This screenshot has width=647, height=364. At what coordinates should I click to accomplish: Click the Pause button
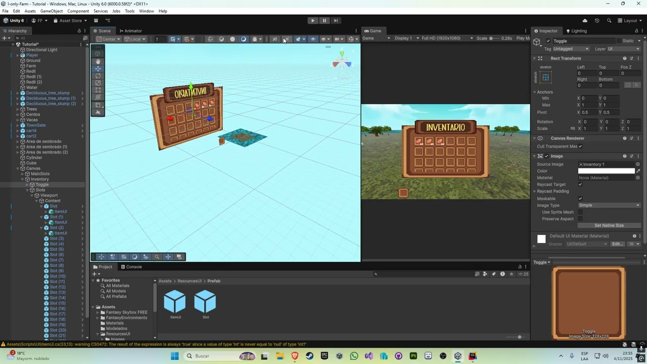325,21
